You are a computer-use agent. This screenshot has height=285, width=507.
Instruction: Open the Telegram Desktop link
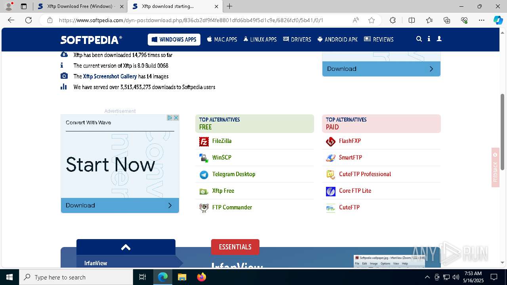click(234, 174)
